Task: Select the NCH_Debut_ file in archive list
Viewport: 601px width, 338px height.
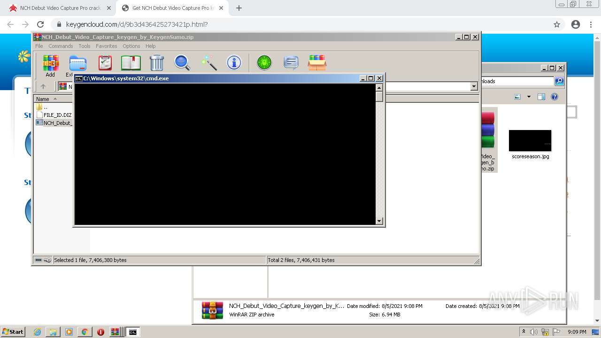Action: [x=54, y=123]
